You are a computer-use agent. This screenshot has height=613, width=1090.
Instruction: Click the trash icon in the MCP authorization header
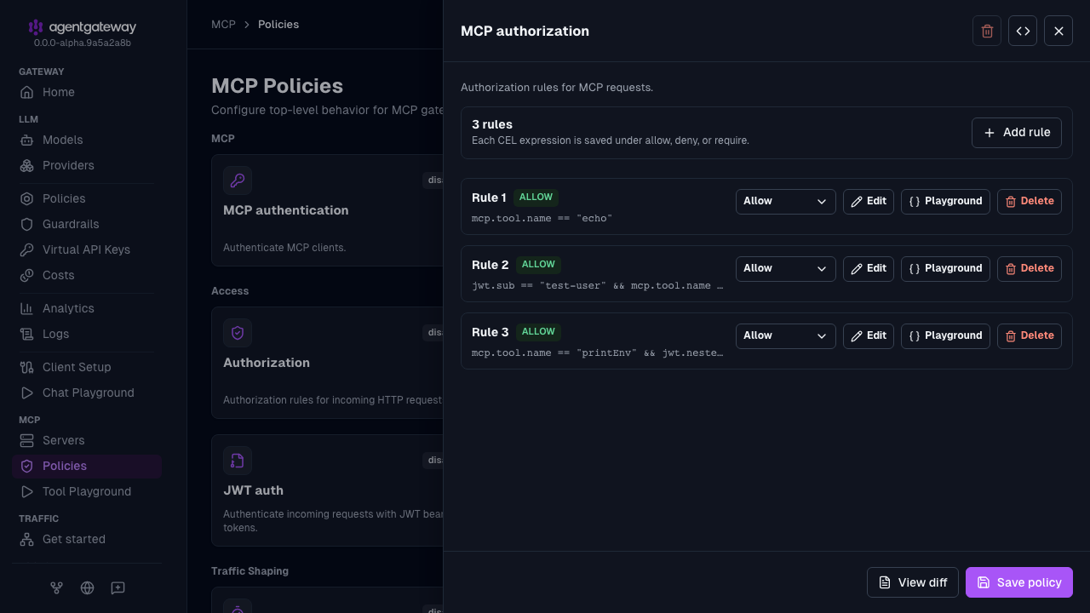987,31
